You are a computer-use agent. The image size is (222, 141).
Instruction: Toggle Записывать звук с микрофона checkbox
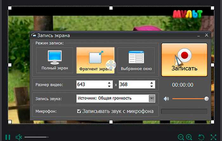click(x=79, y=111)
